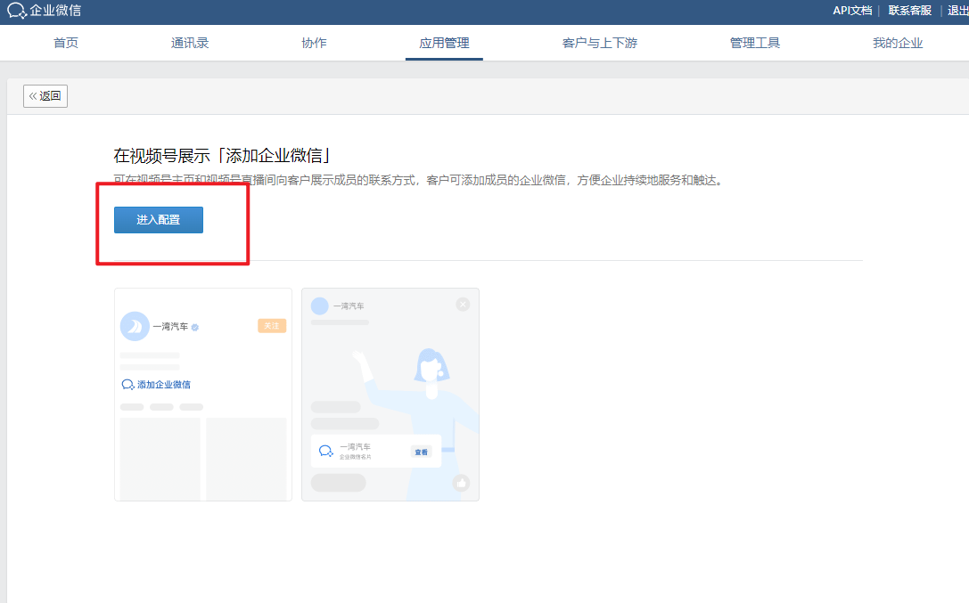Screen dimensions: 969x603
Task: Click the 企业微信名片 subtitle text
Action: (356, 457)
